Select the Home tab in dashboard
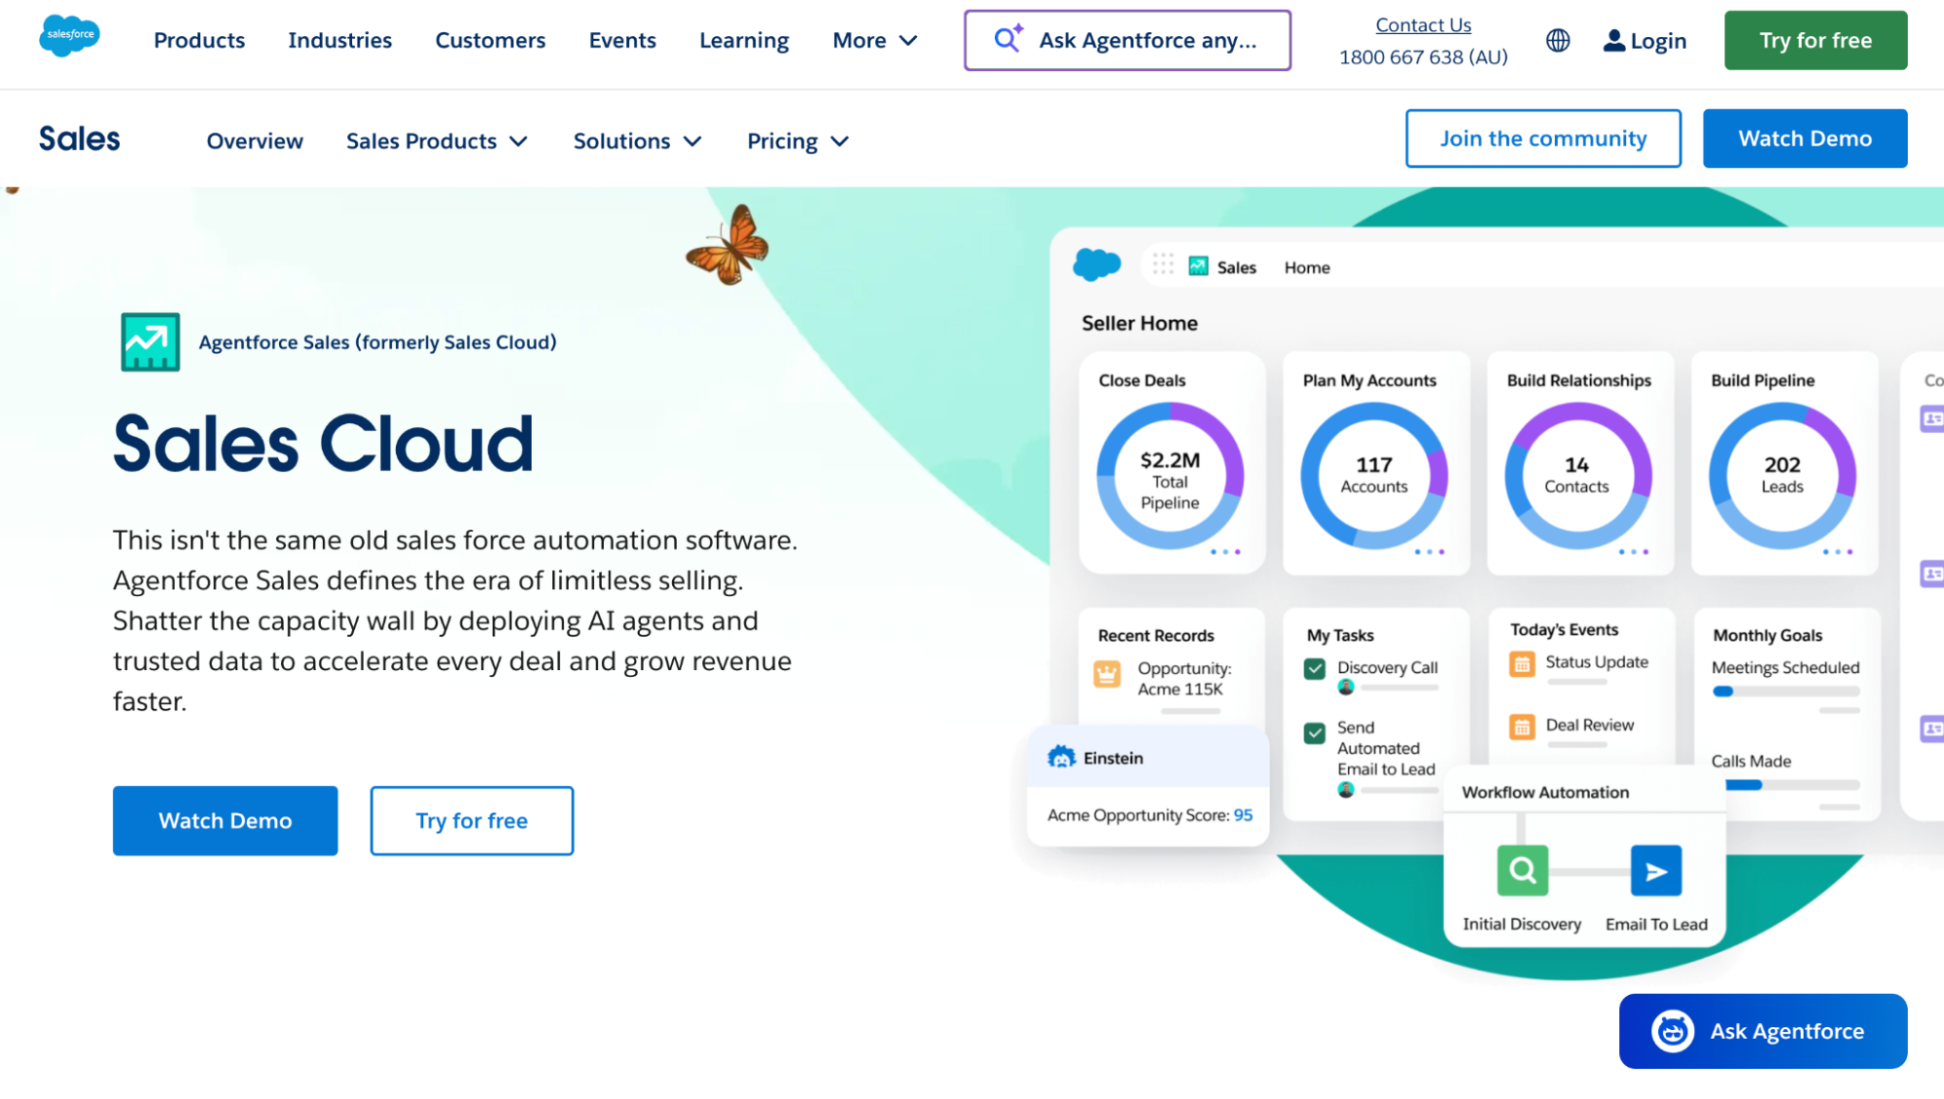Screen dimensions: 1944x1099 click(x=1306, y=266)
